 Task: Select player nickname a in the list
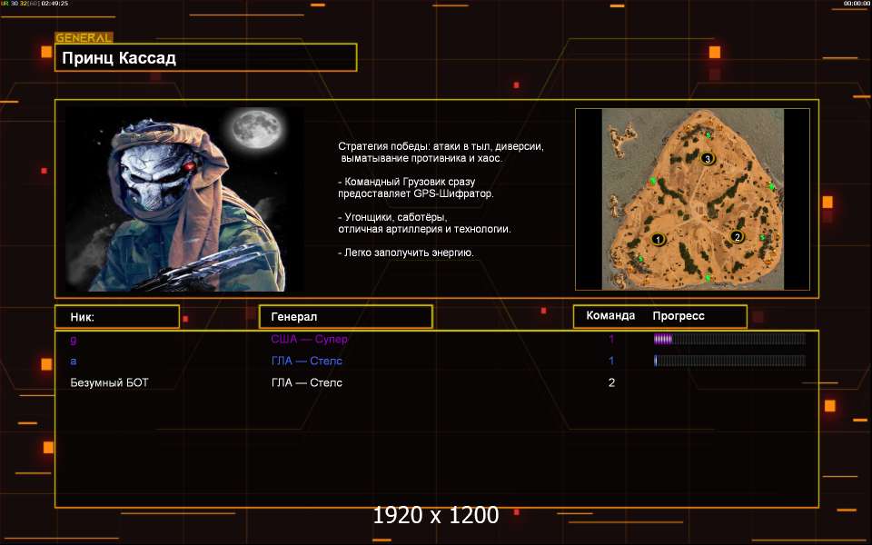tap(74, 361)
